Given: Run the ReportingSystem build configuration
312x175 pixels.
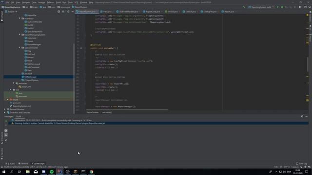Looking at the screenshot, I should [x=278, y=7].
